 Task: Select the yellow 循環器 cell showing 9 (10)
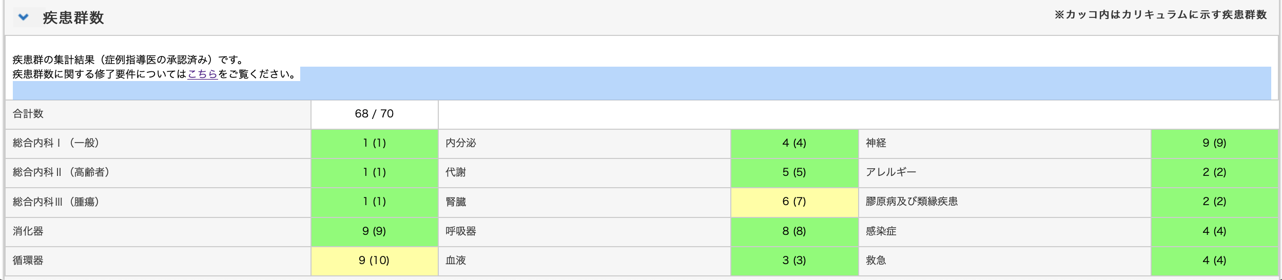(374, 261)
